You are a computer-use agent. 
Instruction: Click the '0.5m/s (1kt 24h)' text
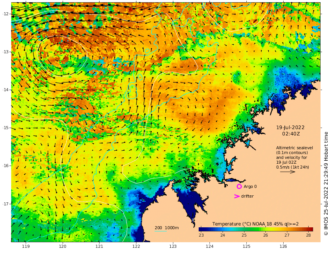[x=293, y=167]
